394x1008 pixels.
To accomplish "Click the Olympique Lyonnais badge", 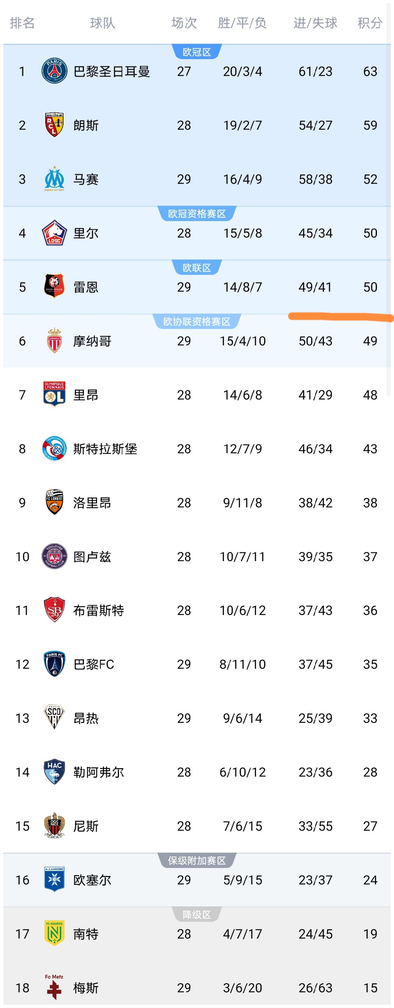I will pyautogui.click(x=54, y=394).
